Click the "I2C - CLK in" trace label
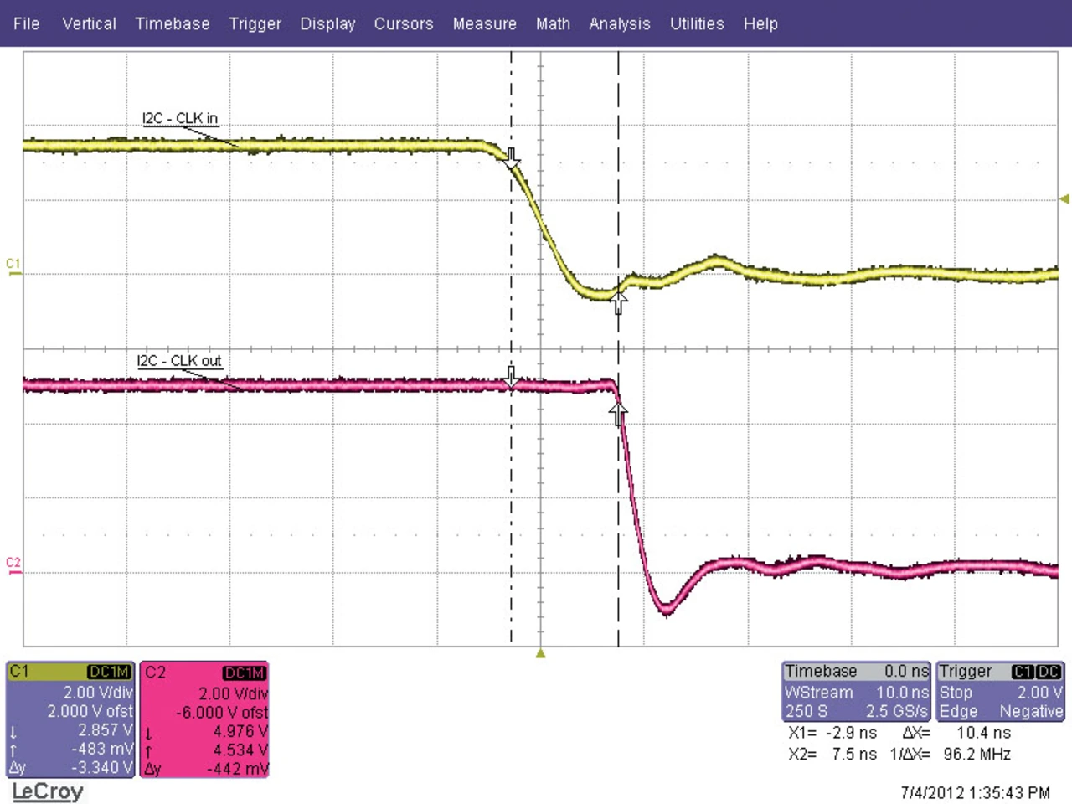Image resolution: width=1072 pixels, height=804 pixels. 180,118
